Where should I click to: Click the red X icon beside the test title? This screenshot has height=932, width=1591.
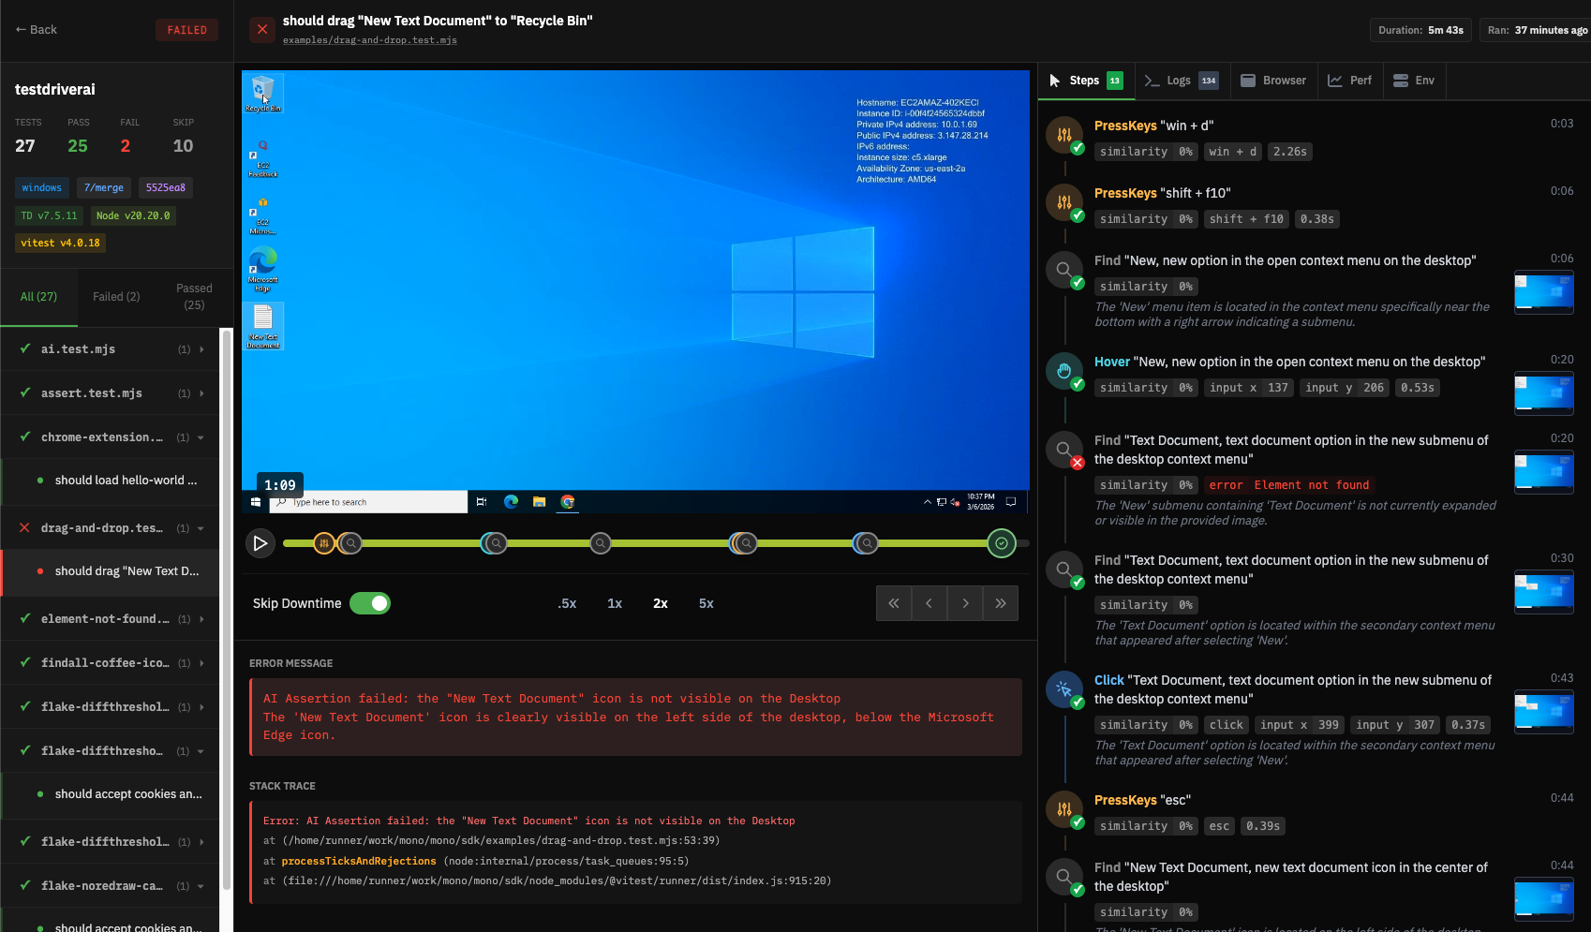[x=261, y=29]
